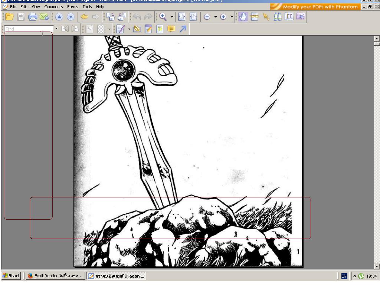
Task: Click the yellow Previous View back arrow
Action: pyautogui.click(x=84, y=17)
